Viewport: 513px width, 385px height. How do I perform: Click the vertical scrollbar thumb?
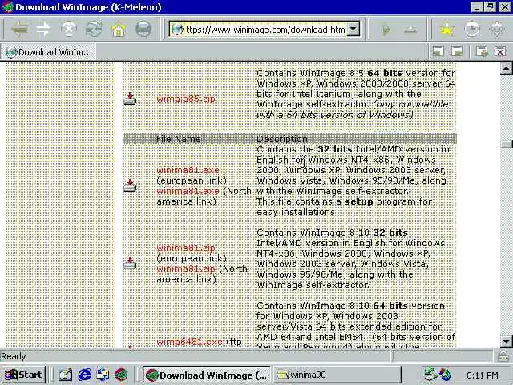[x=506, y=144]
